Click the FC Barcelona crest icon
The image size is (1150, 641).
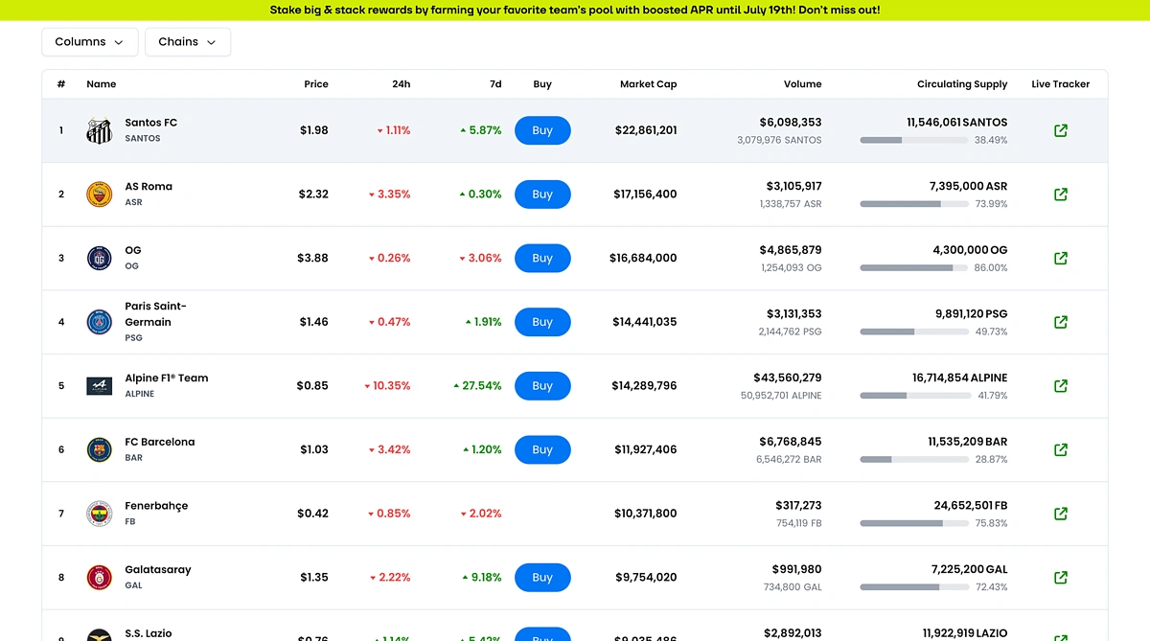coord(100,449)
